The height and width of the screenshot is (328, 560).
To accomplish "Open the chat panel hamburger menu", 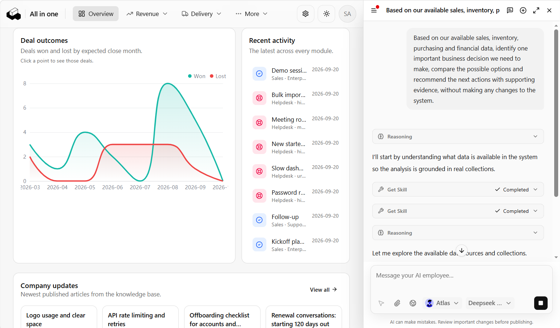I will [374, 10].
